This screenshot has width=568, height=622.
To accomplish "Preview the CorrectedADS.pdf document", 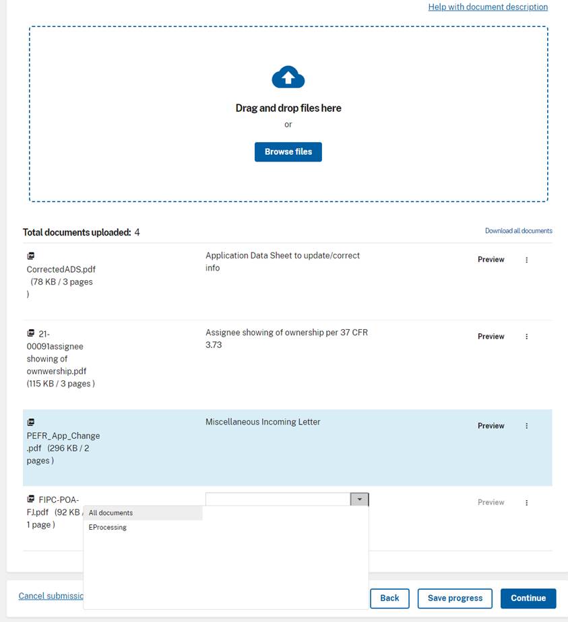I will tap(491, 260).
